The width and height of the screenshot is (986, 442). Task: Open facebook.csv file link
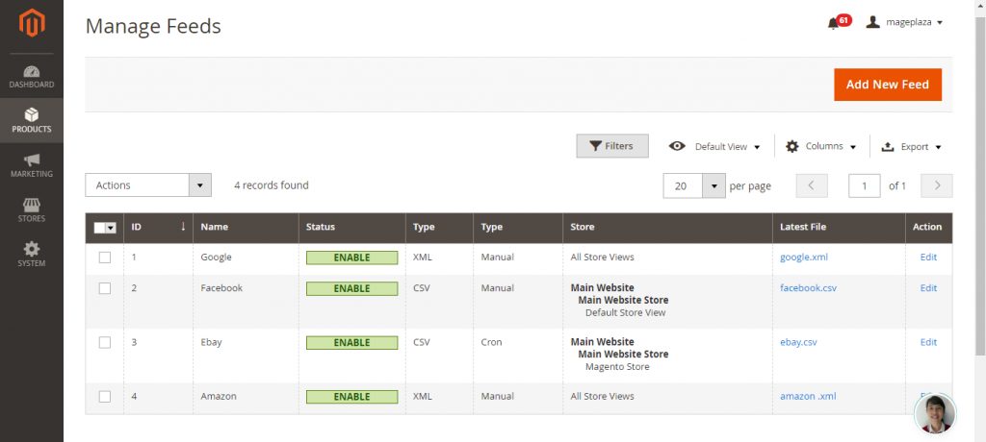808,288
